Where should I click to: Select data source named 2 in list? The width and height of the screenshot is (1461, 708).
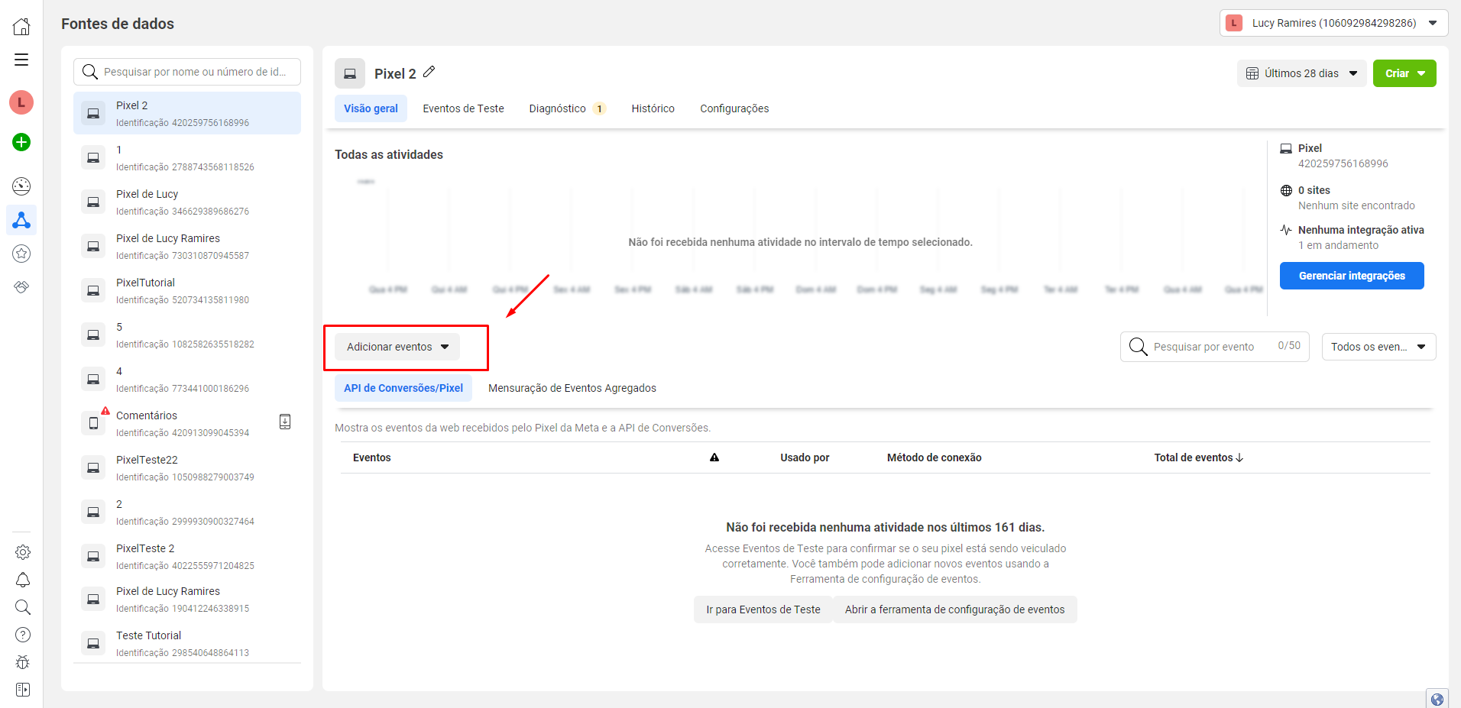pos(187,512)
